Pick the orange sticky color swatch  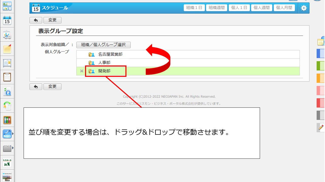click(321, 78)
